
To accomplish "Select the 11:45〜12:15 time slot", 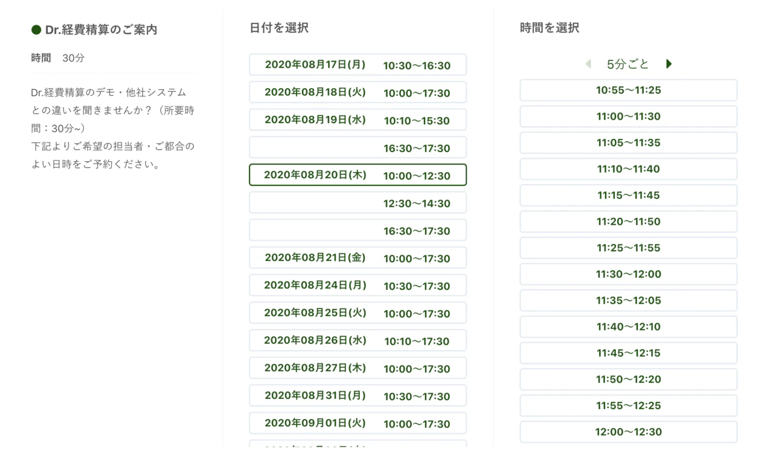I will pos(628,353).
